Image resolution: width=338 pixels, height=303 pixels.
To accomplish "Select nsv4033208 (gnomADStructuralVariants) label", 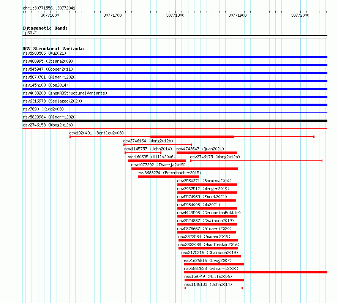I will [65, 93].
